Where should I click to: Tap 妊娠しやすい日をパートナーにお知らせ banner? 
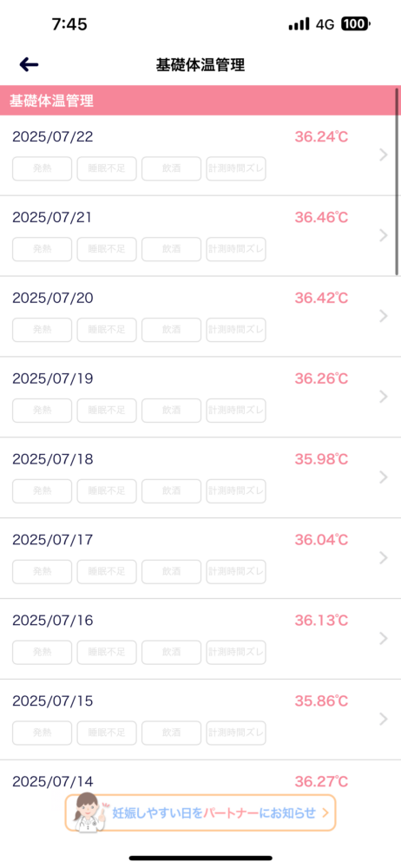(x=200, y=812)
